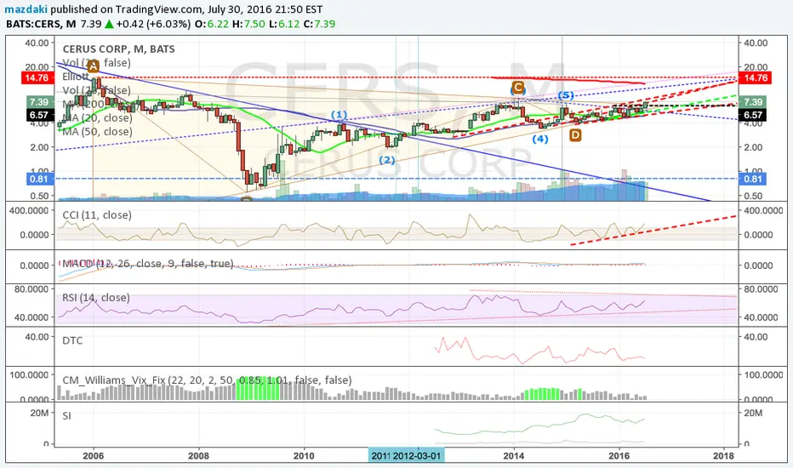Click the H:7.50 high value
The width and height of the screenshot is (793, 468).
click(248, 24)
